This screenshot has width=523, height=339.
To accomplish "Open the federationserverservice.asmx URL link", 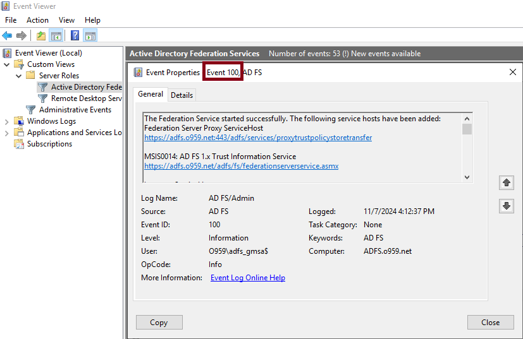I will tap(241, 166).
